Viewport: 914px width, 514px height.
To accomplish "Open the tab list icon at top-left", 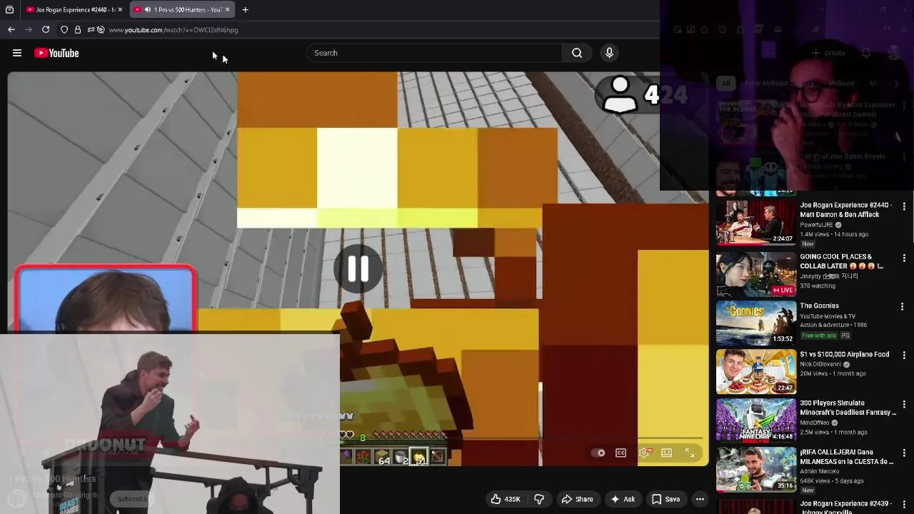I will click(9, 10).
